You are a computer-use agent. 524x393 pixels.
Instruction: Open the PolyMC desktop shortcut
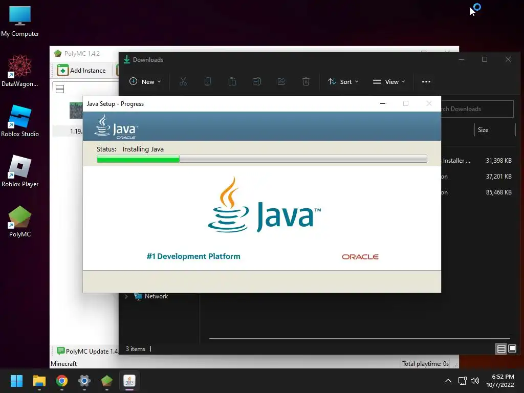point(20,221)
